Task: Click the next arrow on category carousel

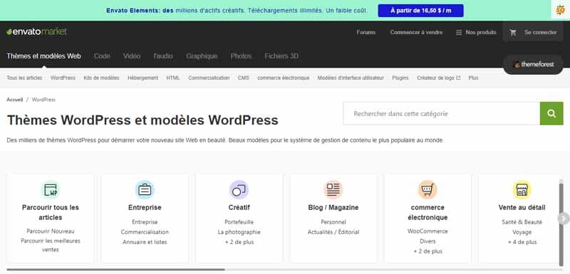Action: 563,218
